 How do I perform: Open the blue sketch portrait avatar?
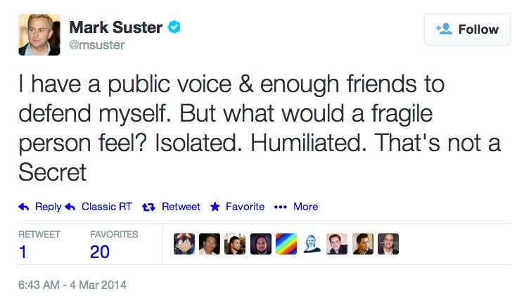coord(312,244)
